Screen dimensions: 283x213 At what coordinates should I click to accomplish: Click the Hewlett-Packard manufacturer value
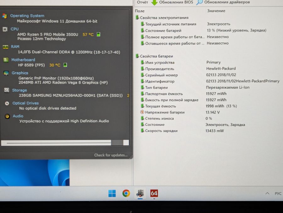[221, 69]
